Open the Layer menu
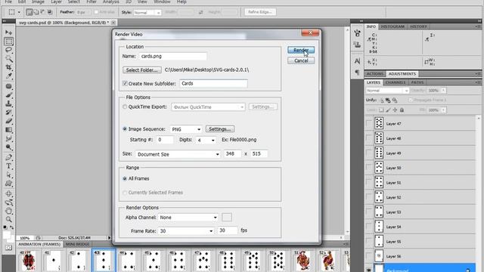 coord(56,2)
